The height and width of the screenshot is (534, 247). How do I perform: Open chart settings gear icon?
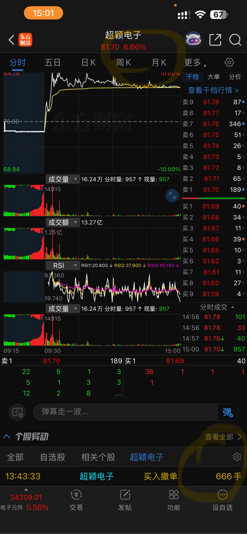coord(229,62)
